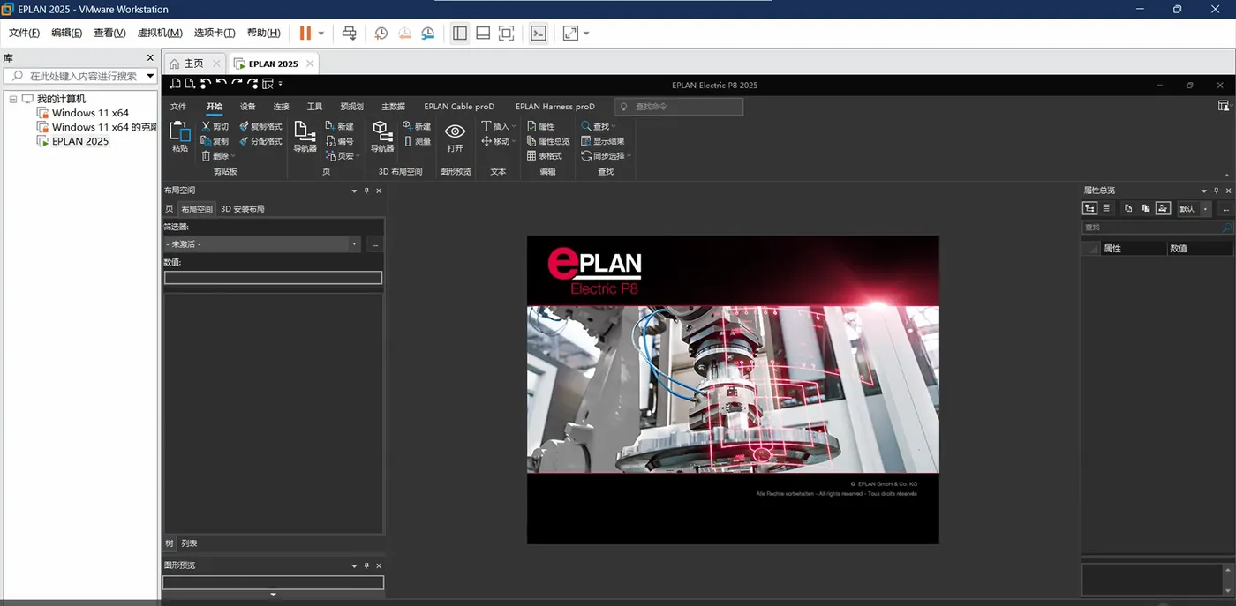Open the 默认 dropdown in 属性总览 panel

1205,209
